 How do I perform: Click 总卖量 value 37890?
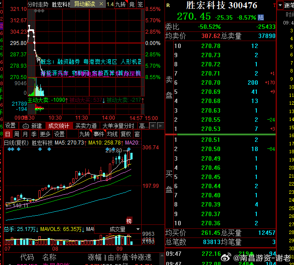(x=267, y=36)
